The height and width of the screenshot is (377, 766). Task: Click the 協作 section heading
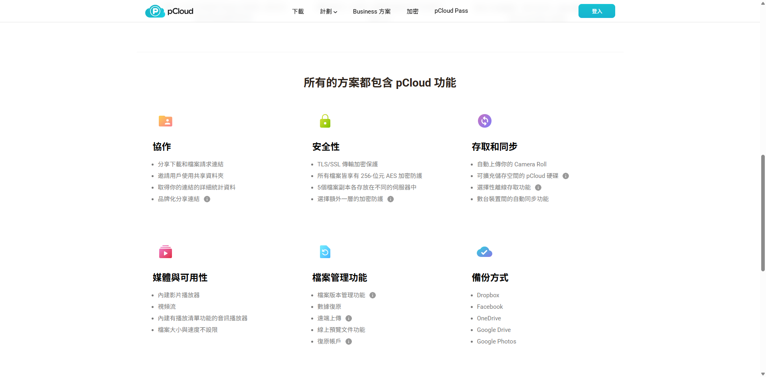(162, 147)
